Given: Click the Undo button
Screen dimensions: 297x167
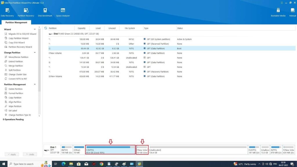Looking at the screenshot, I should coord(30,154).
